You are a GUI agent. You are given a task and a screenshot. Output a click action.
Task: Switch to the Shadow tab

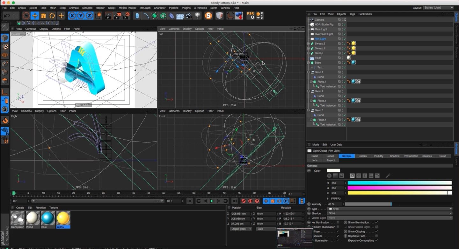tap(395, 156)
